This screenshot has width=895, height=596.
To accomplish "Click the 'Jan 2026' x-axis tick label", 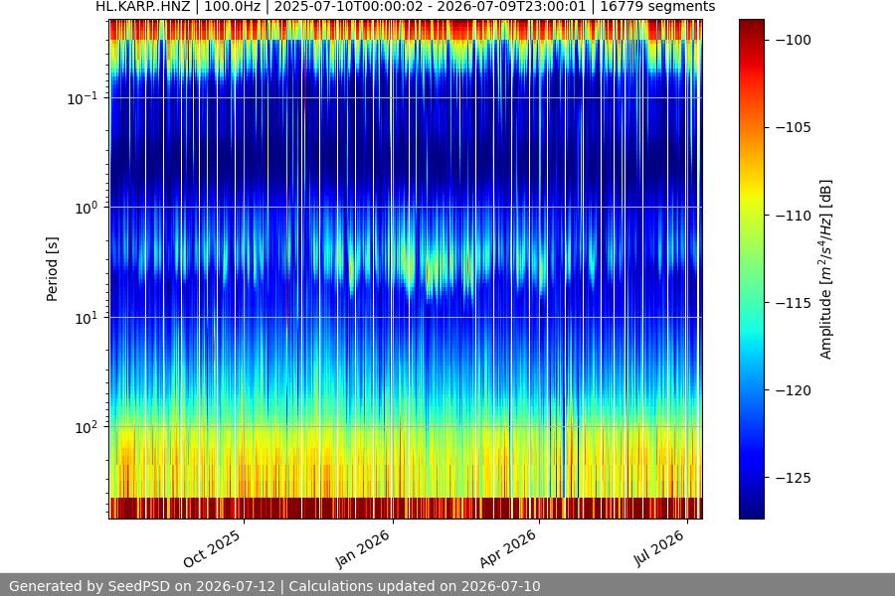I will (362, 548).
